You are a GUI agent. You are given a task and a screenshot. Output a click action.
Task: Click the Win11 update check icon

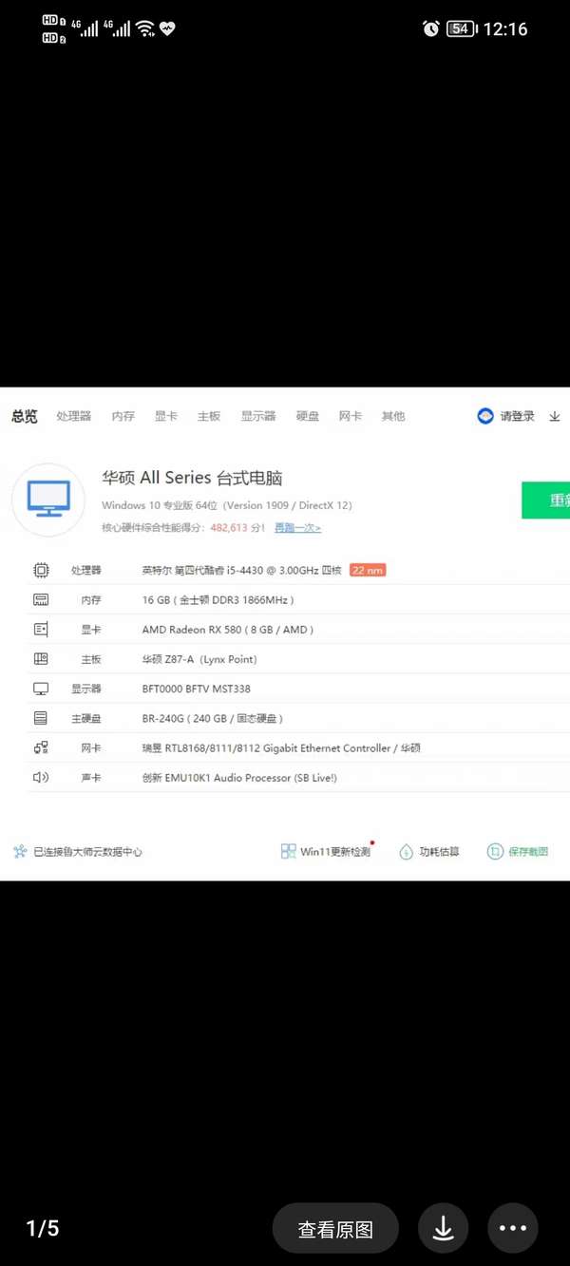tap(289, 852)
